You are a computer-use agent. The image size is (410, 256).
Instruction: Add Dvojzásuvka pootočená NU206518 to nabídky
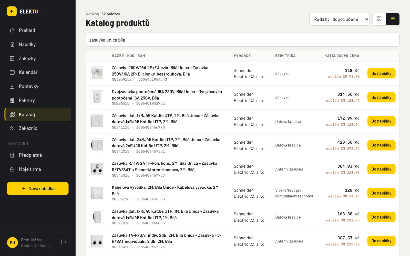coord(381,97)
